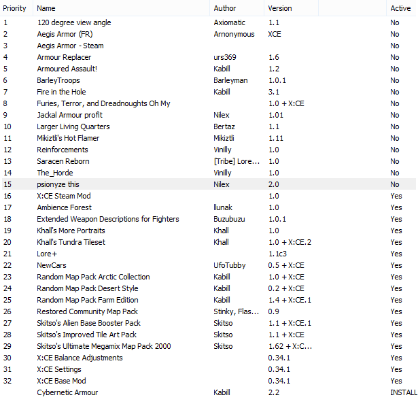
Task: Click author 'Barleyman' cell
Action: [x=230, y=80]
